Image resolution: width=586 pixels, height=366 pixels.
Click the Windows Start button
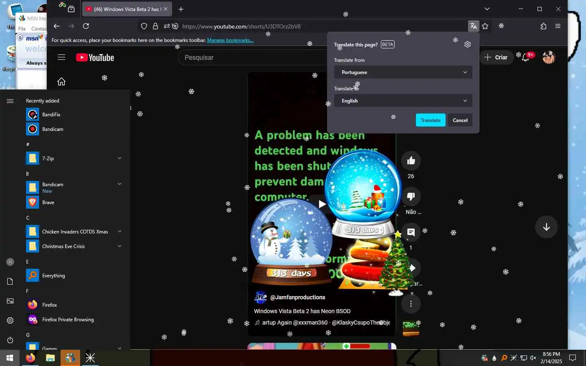click(x=10, y=358)
